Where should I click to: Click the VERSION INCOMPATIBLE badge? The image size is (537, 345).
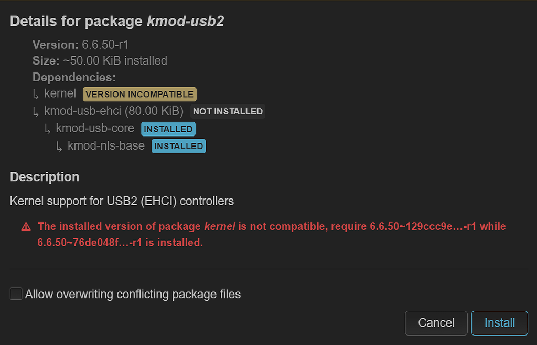point(139,95)
